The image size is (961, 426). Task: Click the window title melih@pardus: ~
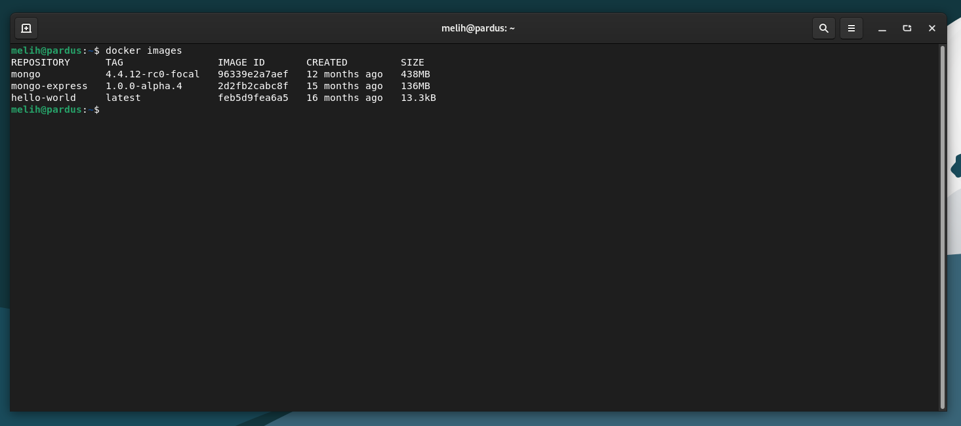(478, 28)
